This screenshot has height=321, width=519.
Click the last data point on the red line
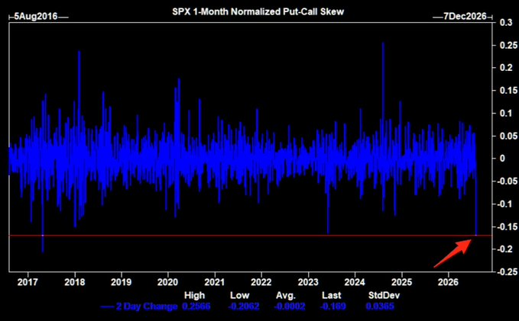click(476, 235)
